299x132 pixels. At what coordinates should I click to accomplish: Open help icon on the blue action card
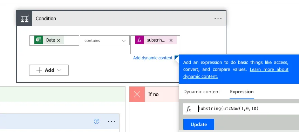pos(96,122)
